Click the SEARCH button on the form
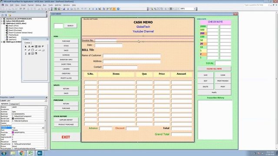 70,26
